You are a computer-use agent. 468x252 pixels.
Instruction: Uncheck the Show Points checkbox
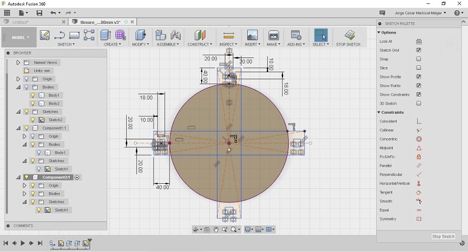pos(419,85)
